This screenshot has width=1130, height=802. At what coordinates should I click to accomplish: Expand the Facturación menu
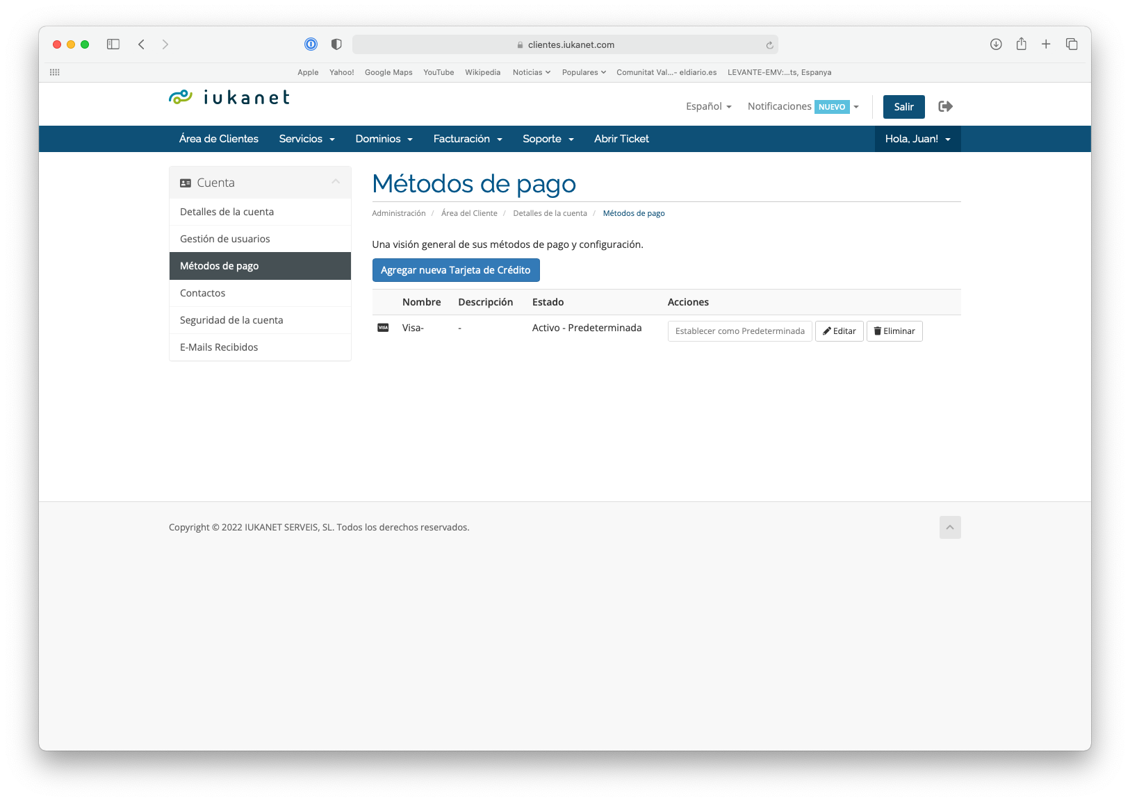[x=468, y=139]
